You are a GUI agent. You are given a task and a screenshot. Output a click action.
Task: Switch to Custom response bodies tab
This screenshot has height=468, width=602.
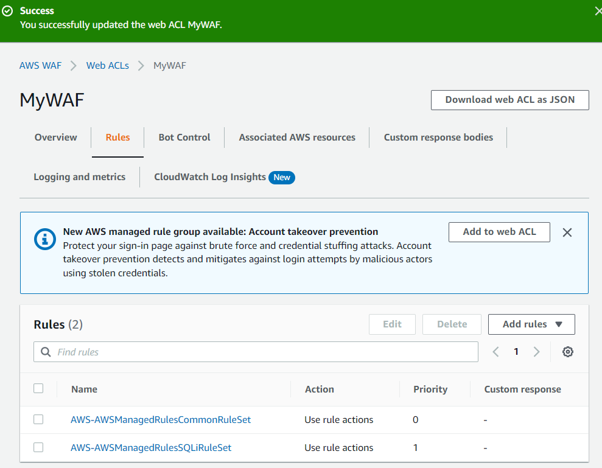pyautogui.click(x=438, y=138)
